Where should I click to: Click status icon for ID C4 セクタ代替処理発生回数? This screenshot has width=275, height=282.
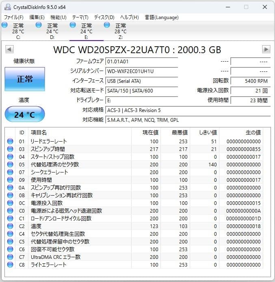[x=10, y=234]
